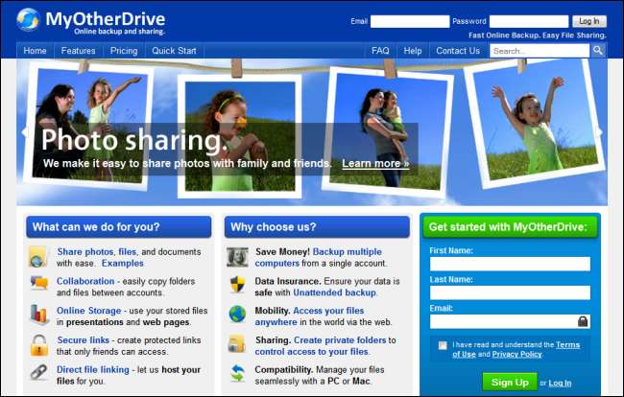Click the First Name input field
This screenshot has width=624, height=397.
click(510, 264)
